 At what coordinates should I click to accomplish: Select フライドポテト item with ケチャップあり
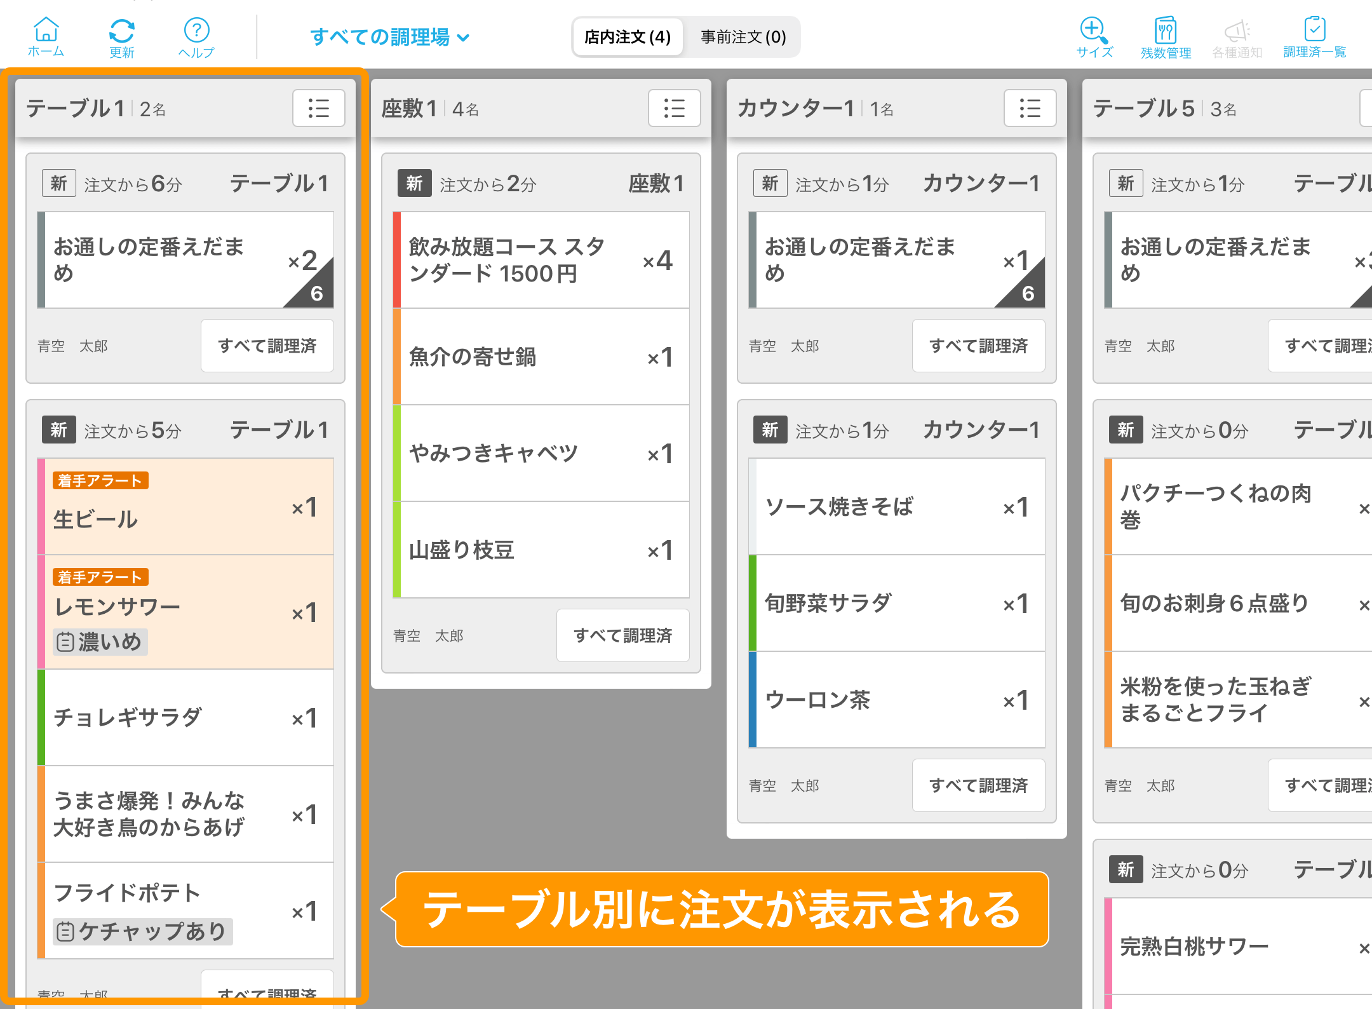185,911
